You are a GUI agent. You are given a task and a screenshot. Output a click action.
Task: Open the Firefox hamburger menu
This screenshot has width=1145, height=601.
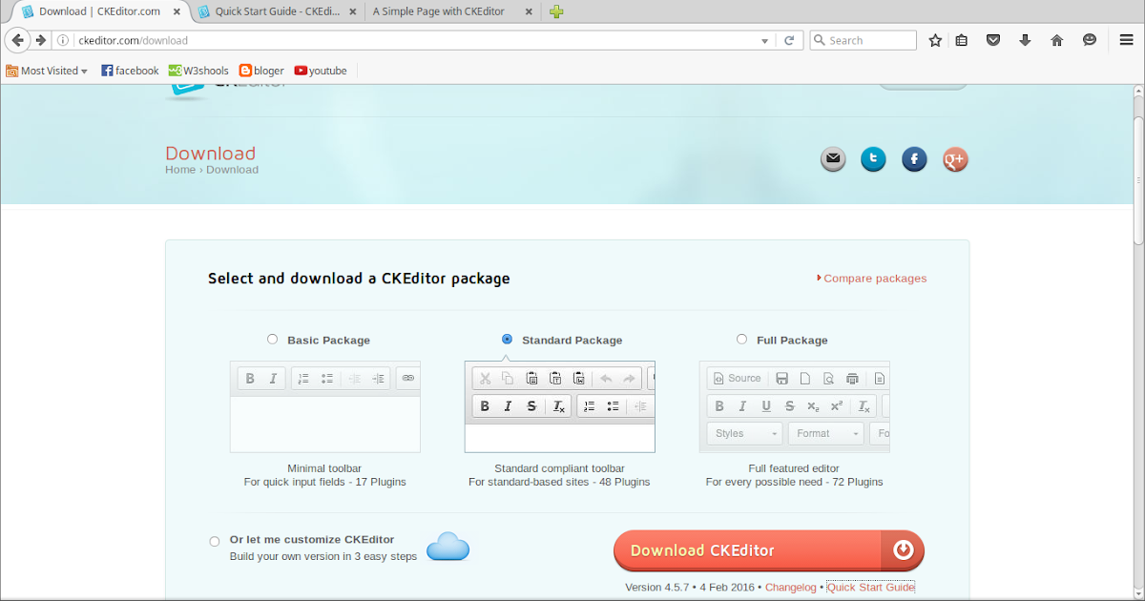click(x=1127, y=40)
